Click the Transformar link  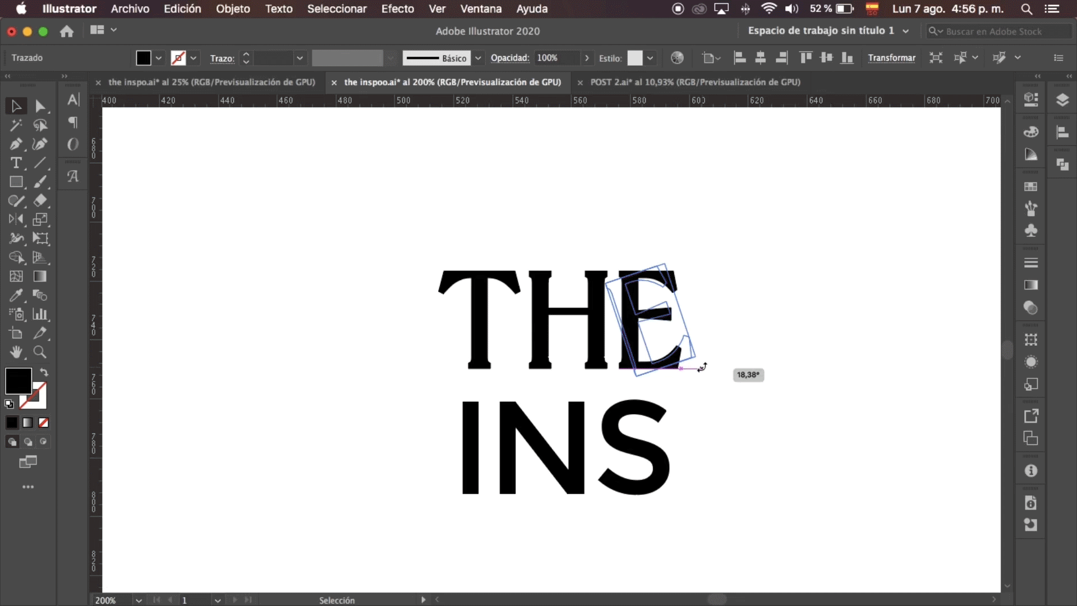click(891, 58)
